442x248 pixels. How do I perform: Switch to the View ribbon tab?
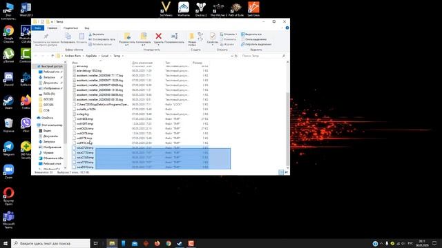(87, 28)
